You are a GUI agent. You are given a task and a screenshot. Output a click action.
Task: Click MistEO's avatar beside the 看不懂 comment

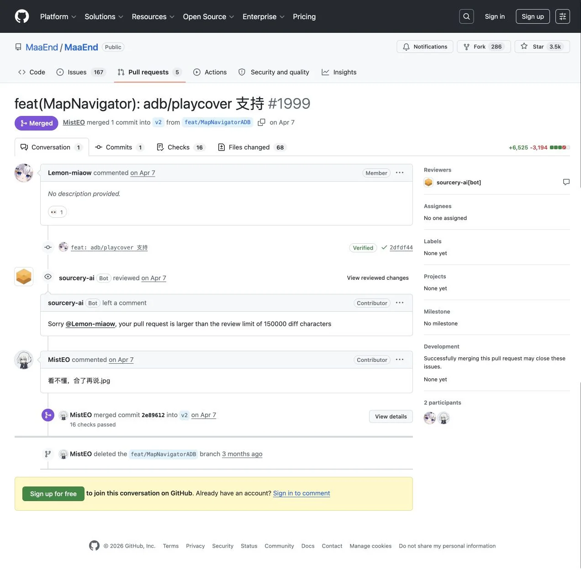(24, 360)
